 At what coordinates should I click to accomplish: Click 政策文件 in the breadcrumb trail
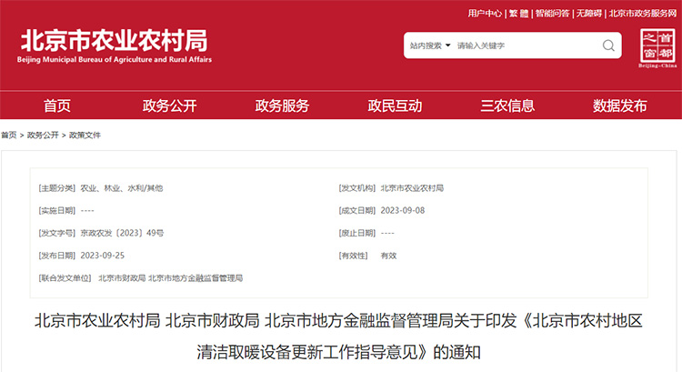[x=85, y=136]
